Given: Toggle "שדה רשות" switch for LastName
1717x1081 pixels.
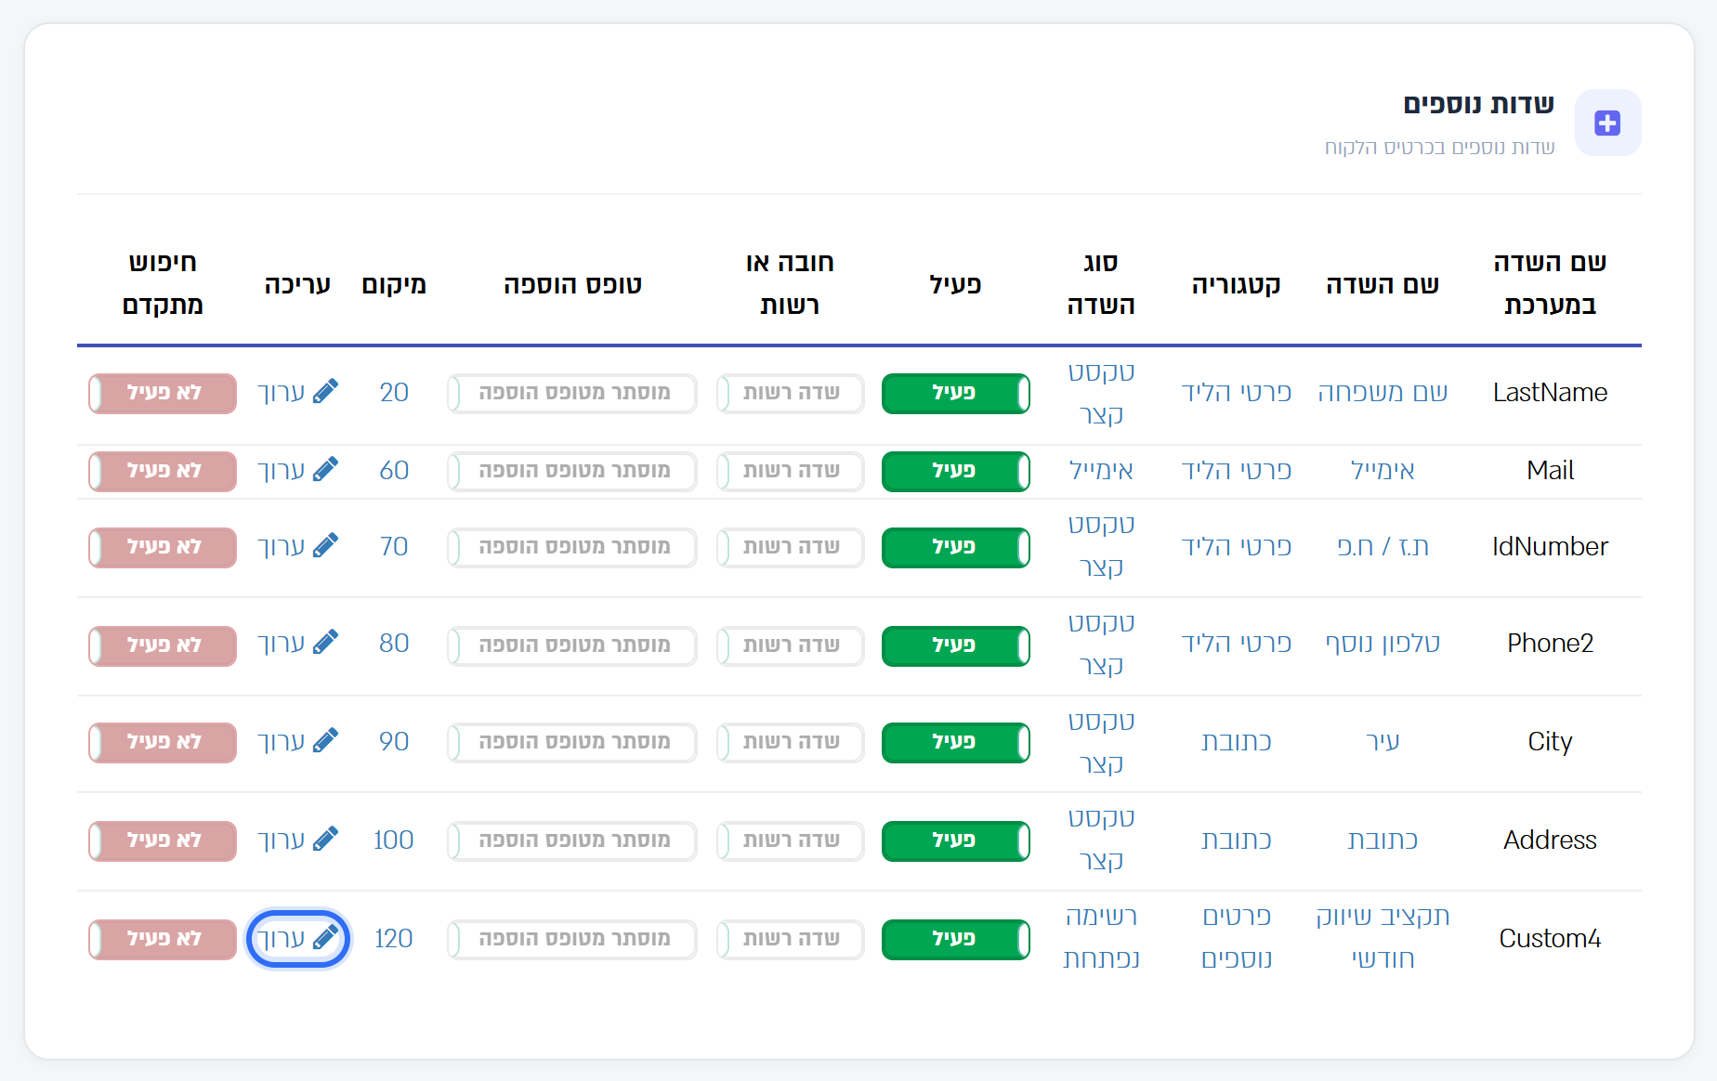Looking at the screenshot, I should coord(790,394).
